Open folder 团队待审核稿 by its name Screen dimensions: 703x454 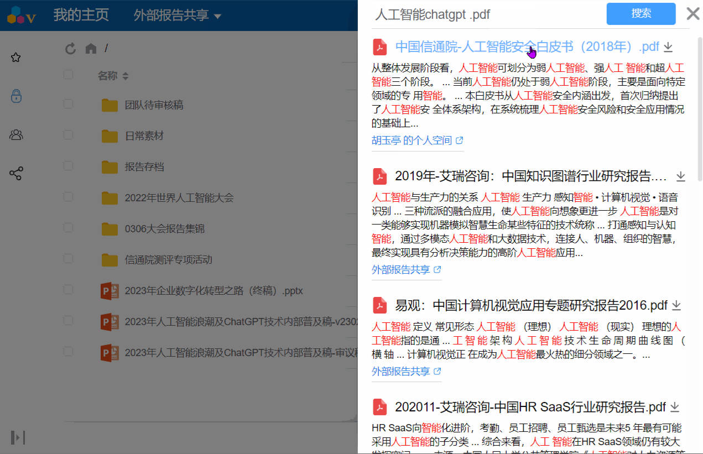(x=154, y=105)
